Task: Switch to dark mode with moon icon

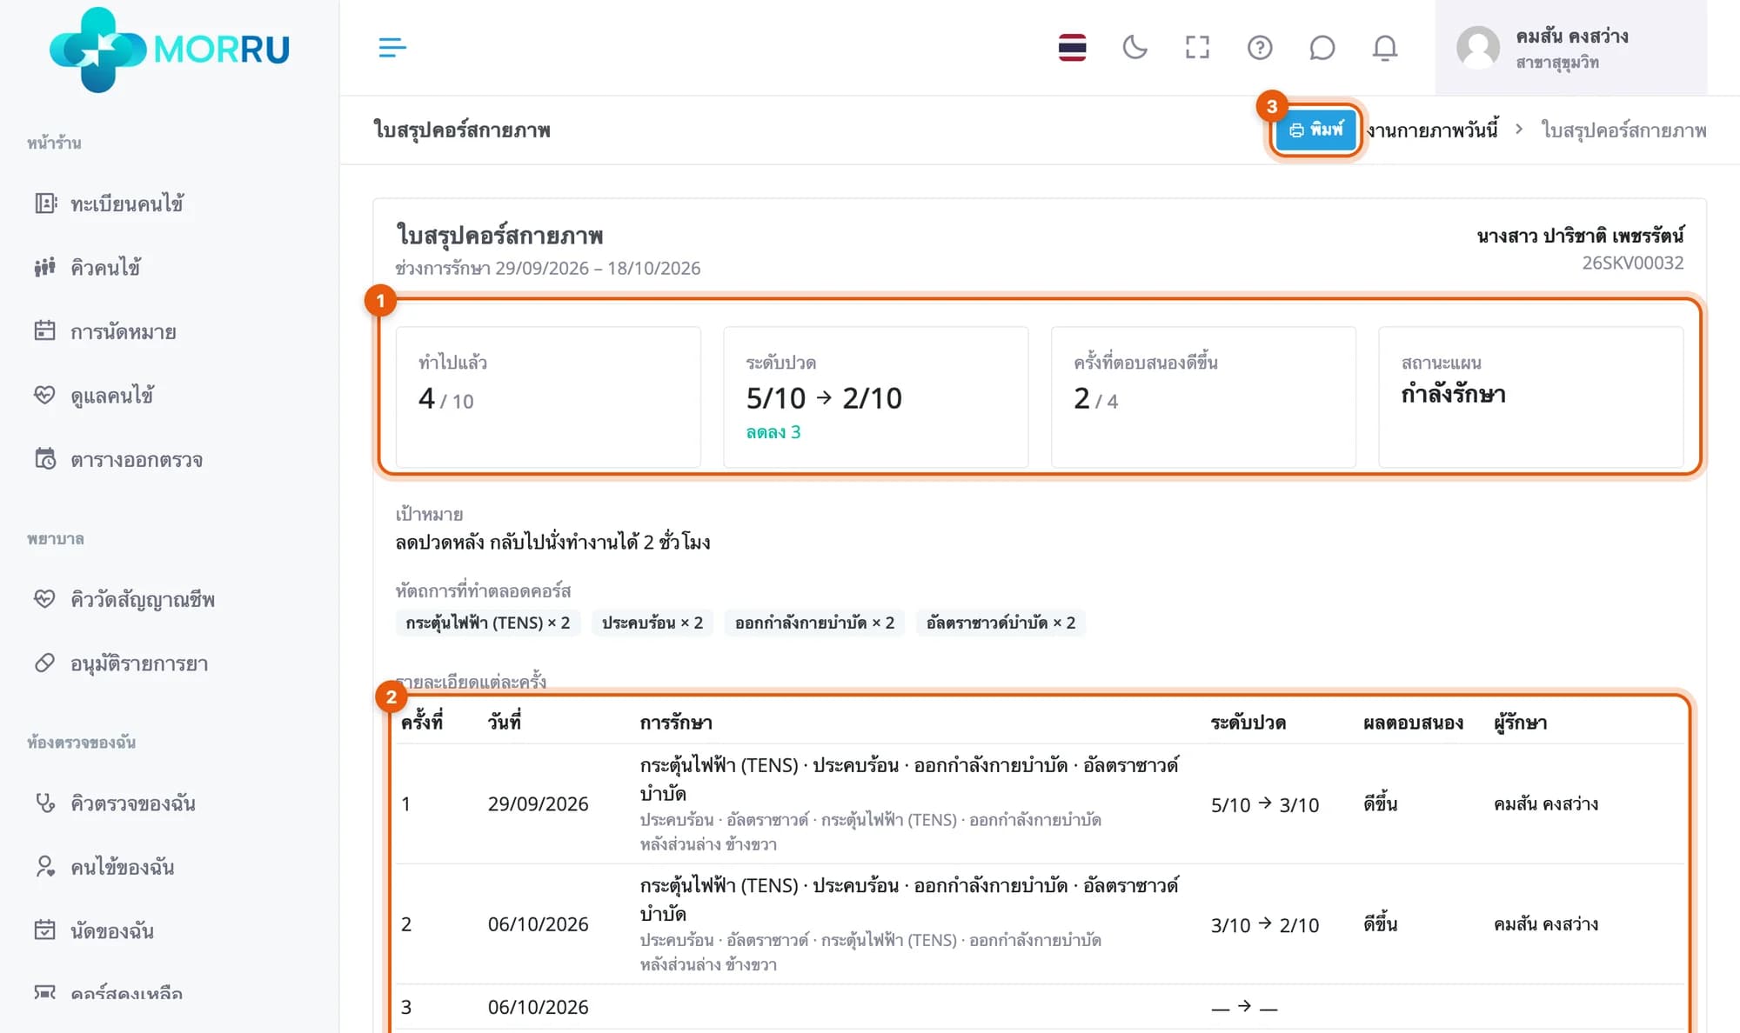Action: coord(1134,48)
